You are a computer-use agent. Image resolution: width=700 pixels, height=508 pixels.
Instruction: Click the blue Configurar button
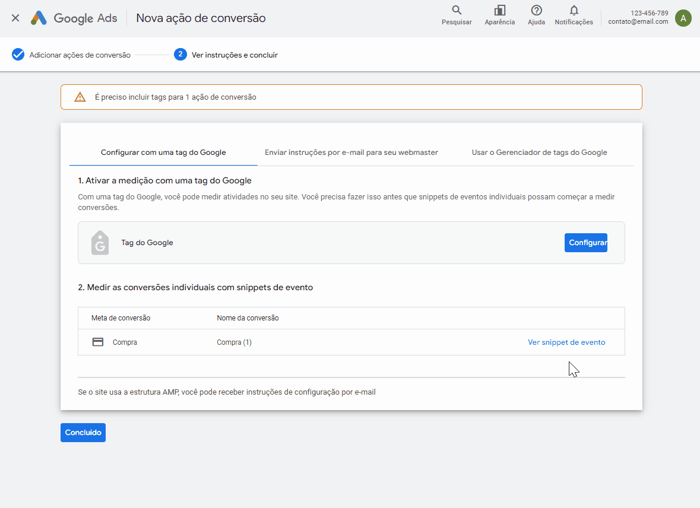pyautogui.click(x=586, y=243)
